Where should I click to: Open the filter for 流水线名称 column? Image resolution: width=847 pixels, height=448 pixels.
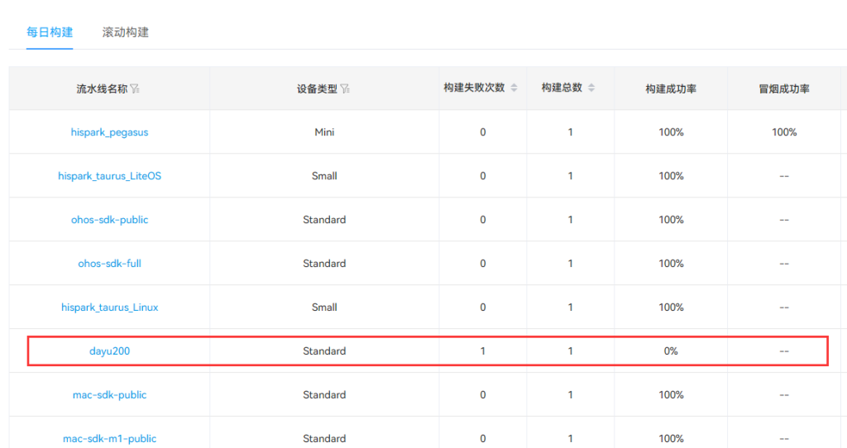135,88
